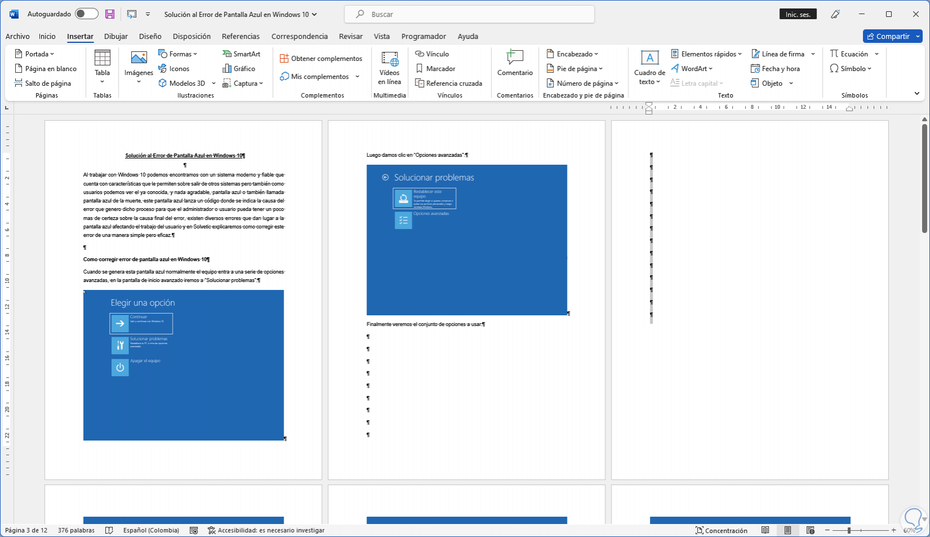Click Español (Colombia) language indicator
Image resolution: width=930 pixels, height=537 pixels.
pos(151,530)
